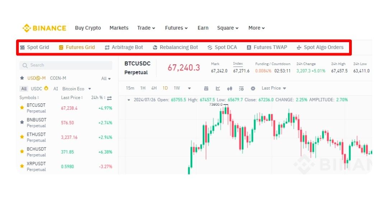Image resolution: width=388 pixels, height=211 pixels.
Task: Open the favorites star filter above the symbol list
Action: [22, 78]
